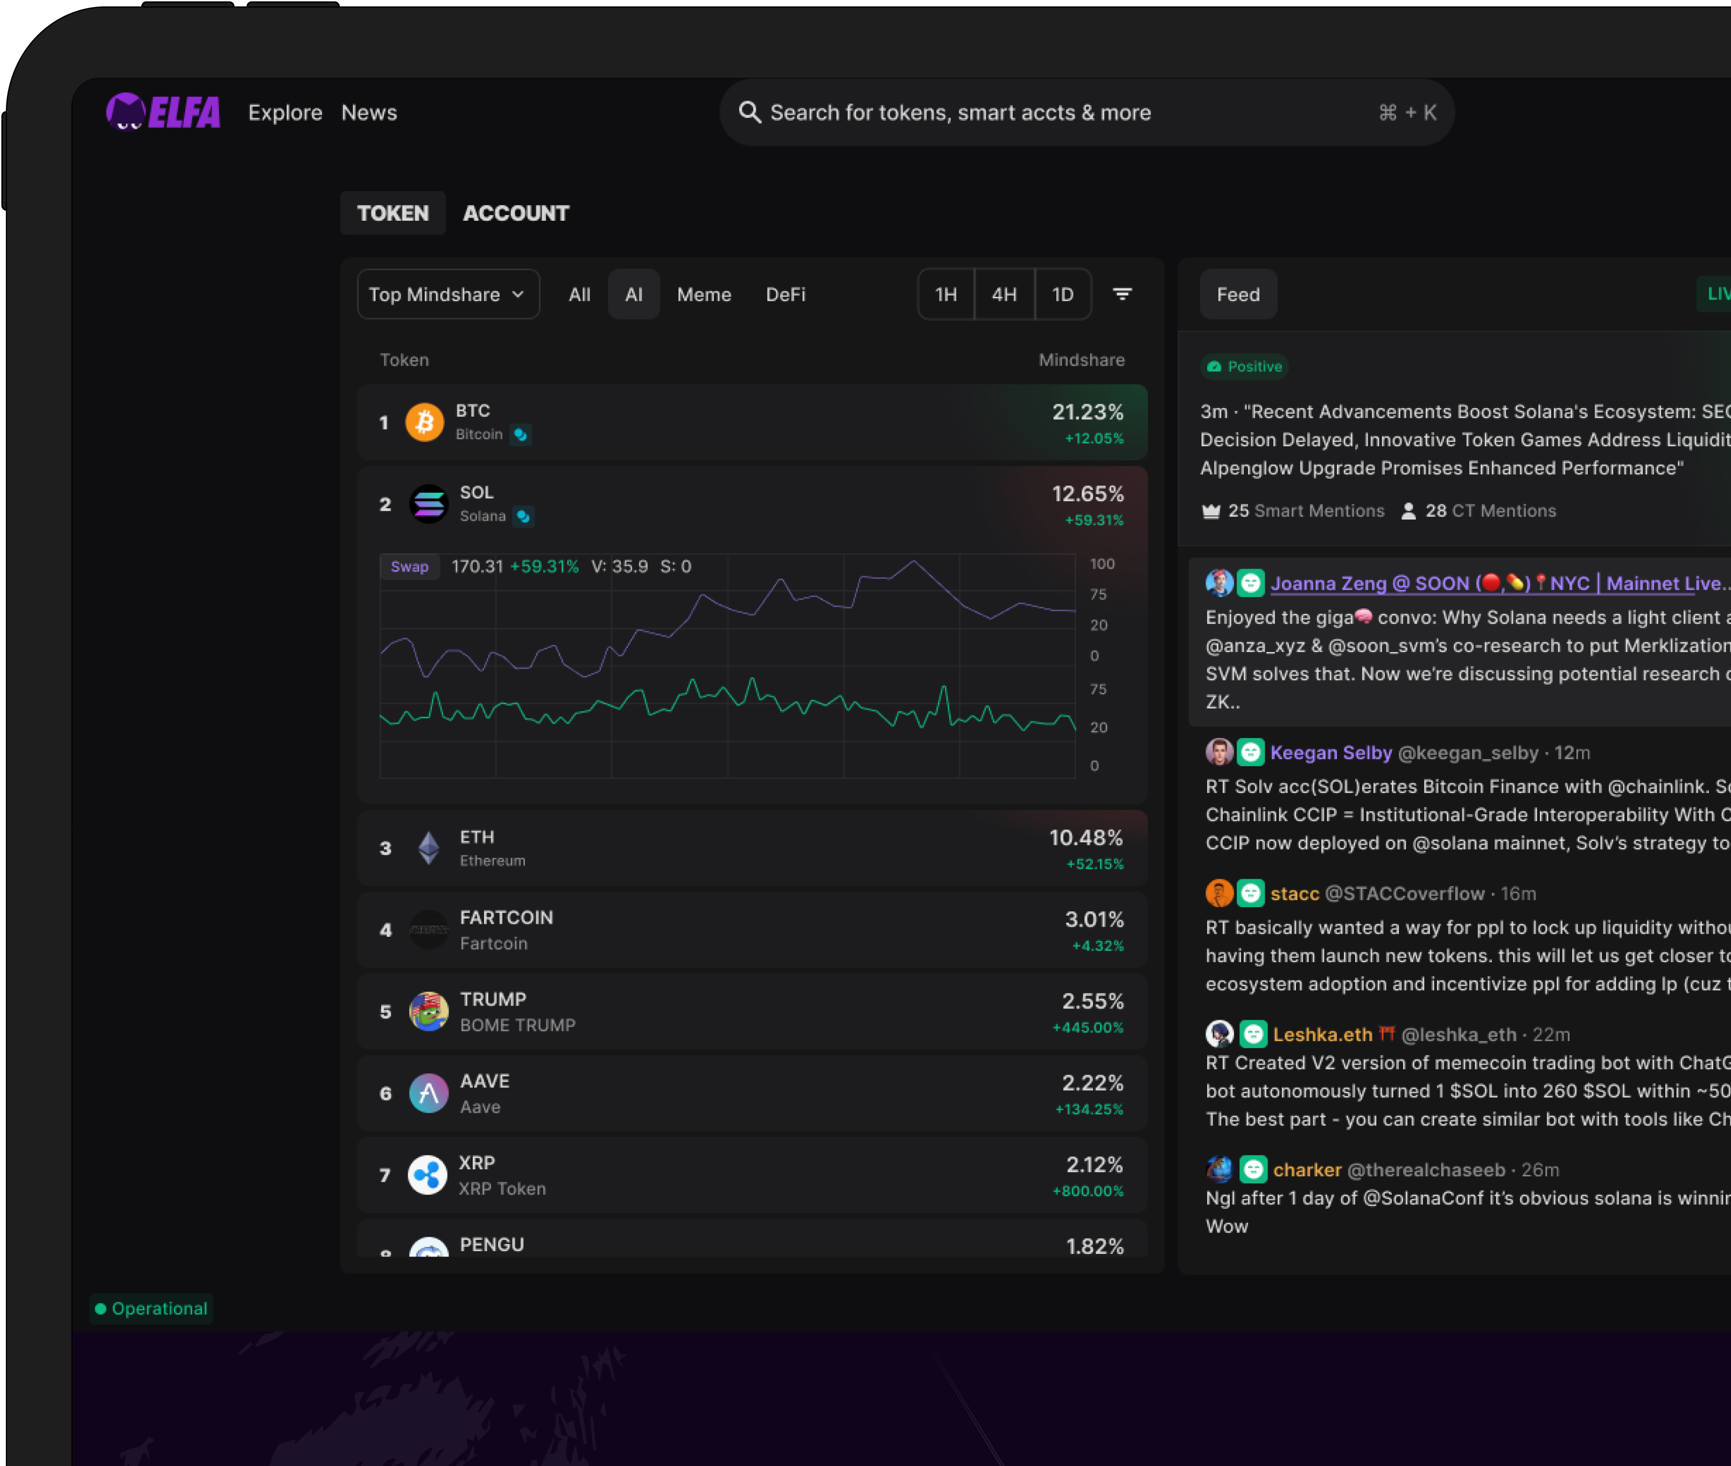Focus the token search input field
1731x1466 pixels.
(1087, 112)
